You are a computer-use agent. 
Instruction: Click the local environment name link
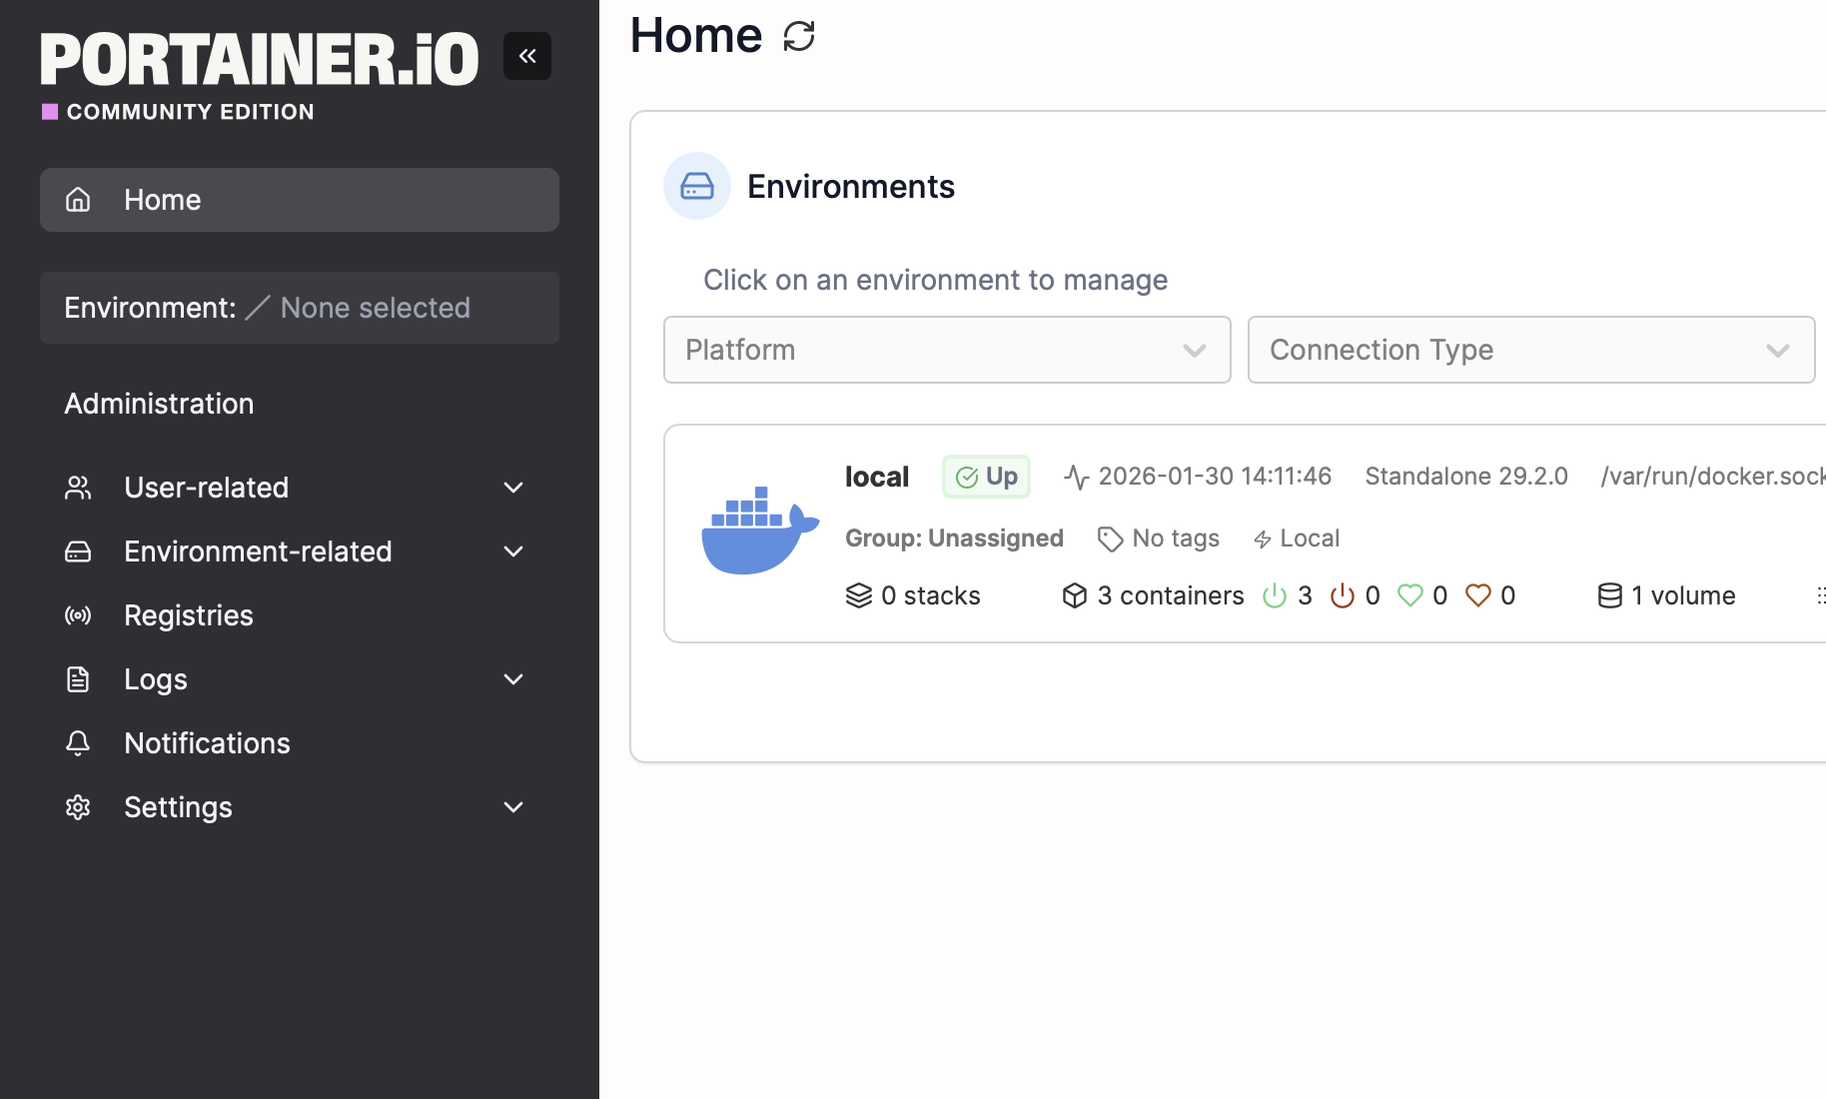[876, 477]
